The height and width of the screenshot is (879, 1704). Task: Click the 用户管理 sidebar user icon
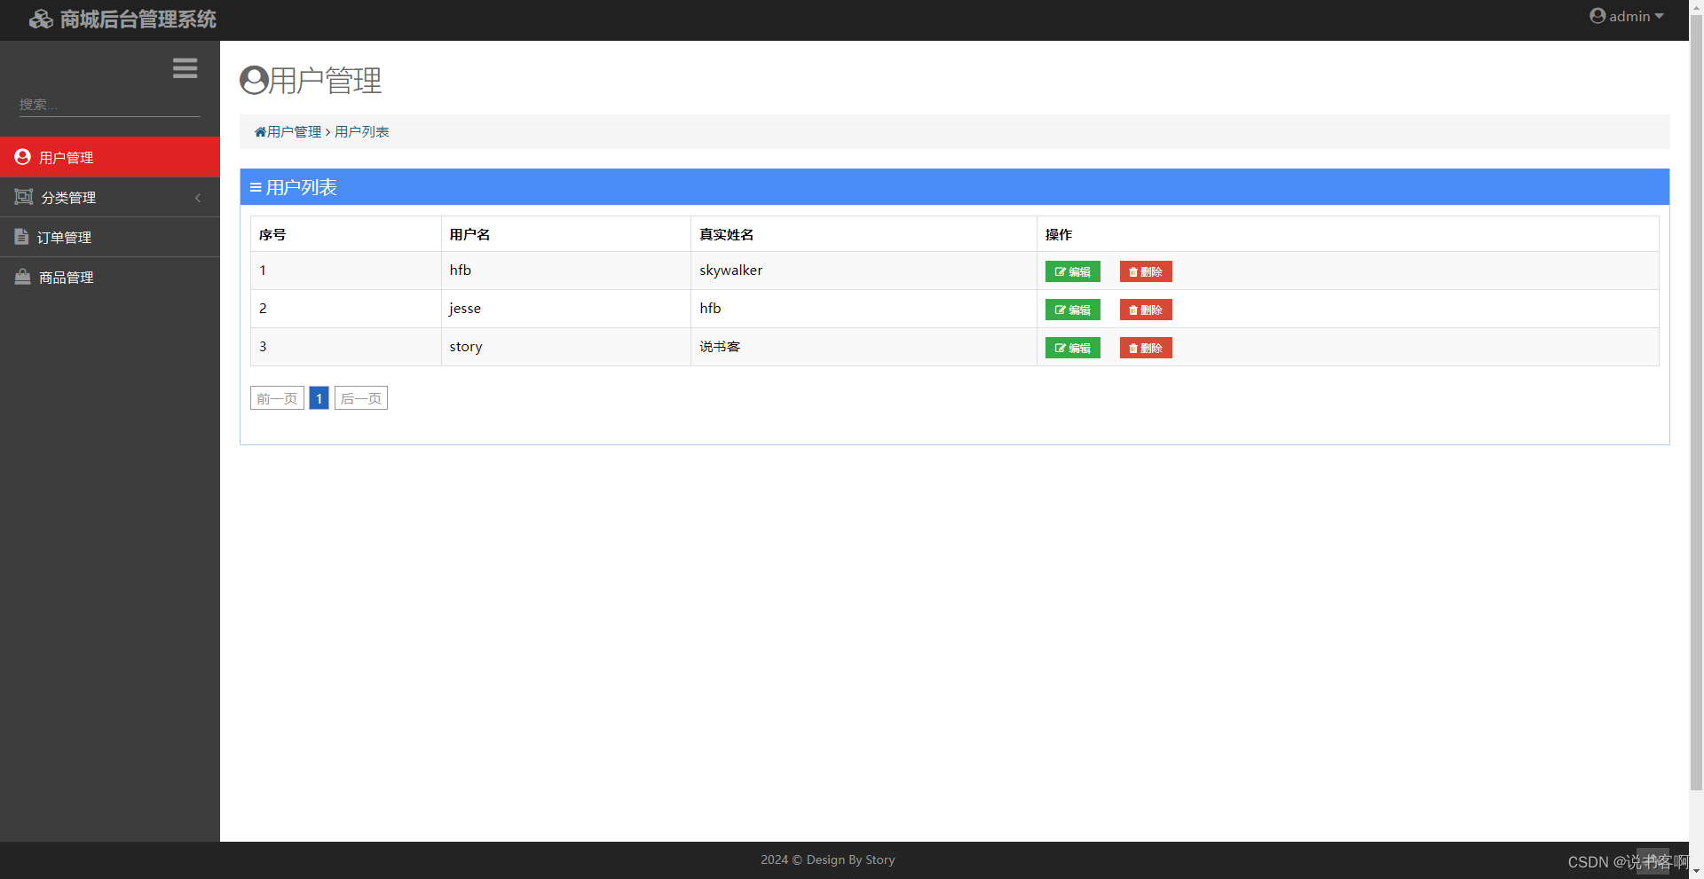pyautogui.click(x=23, y=157)
